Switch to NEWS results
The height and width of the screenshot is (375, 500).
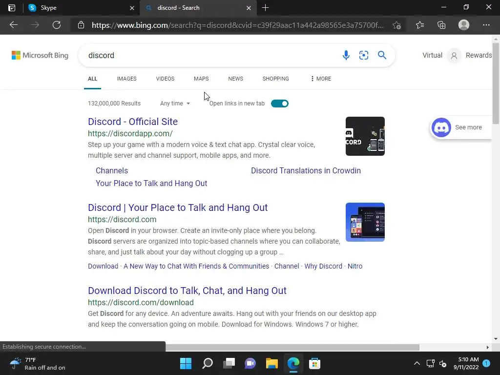click(x=236, y=79)
